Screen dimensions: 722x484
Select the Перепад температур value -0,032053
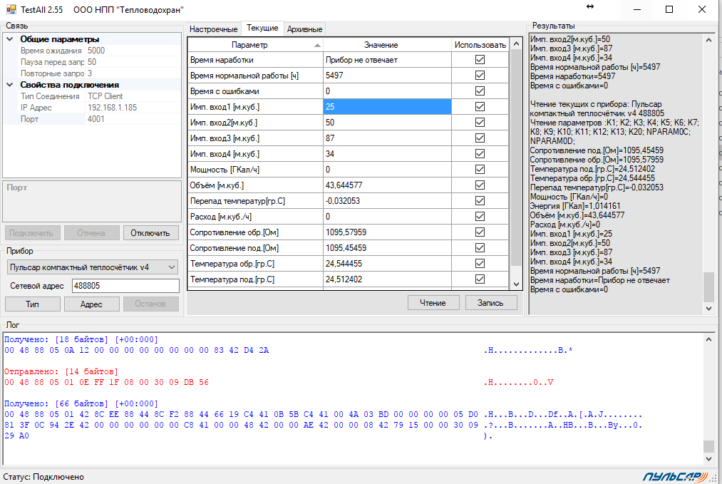tap(387, 201)
